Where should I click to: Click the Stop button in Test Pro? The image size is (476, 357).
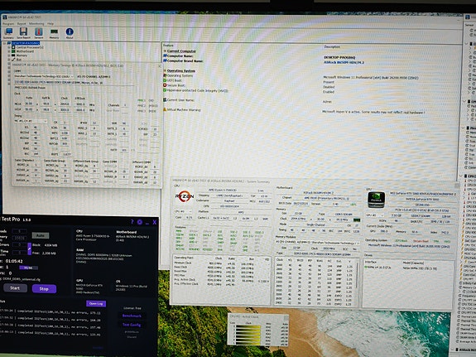44,288
